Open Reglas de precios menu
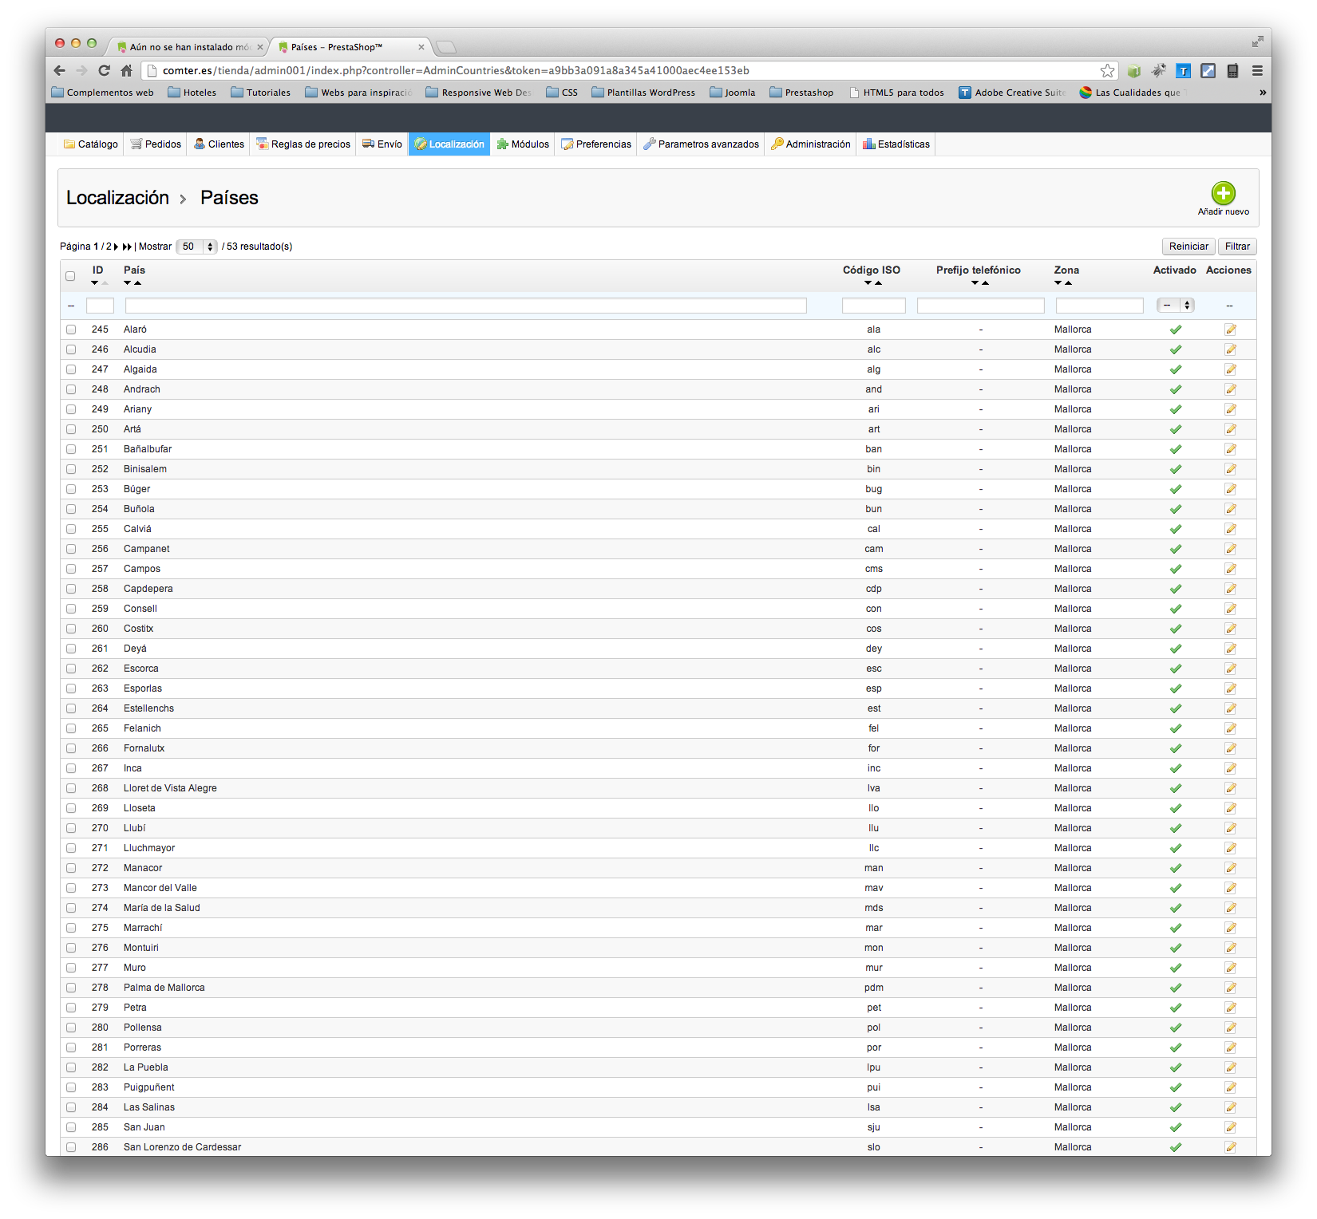 [x=303, y=144]
